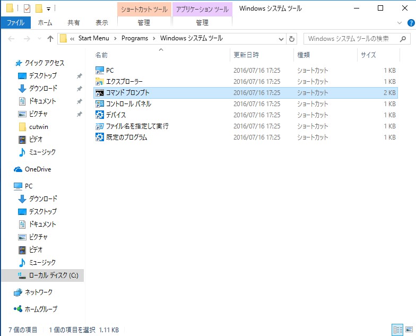Navigate to Start Menu breadcrumb
Image resolution: width=416 pixels, height=336 pixels.
pos(93,38)
